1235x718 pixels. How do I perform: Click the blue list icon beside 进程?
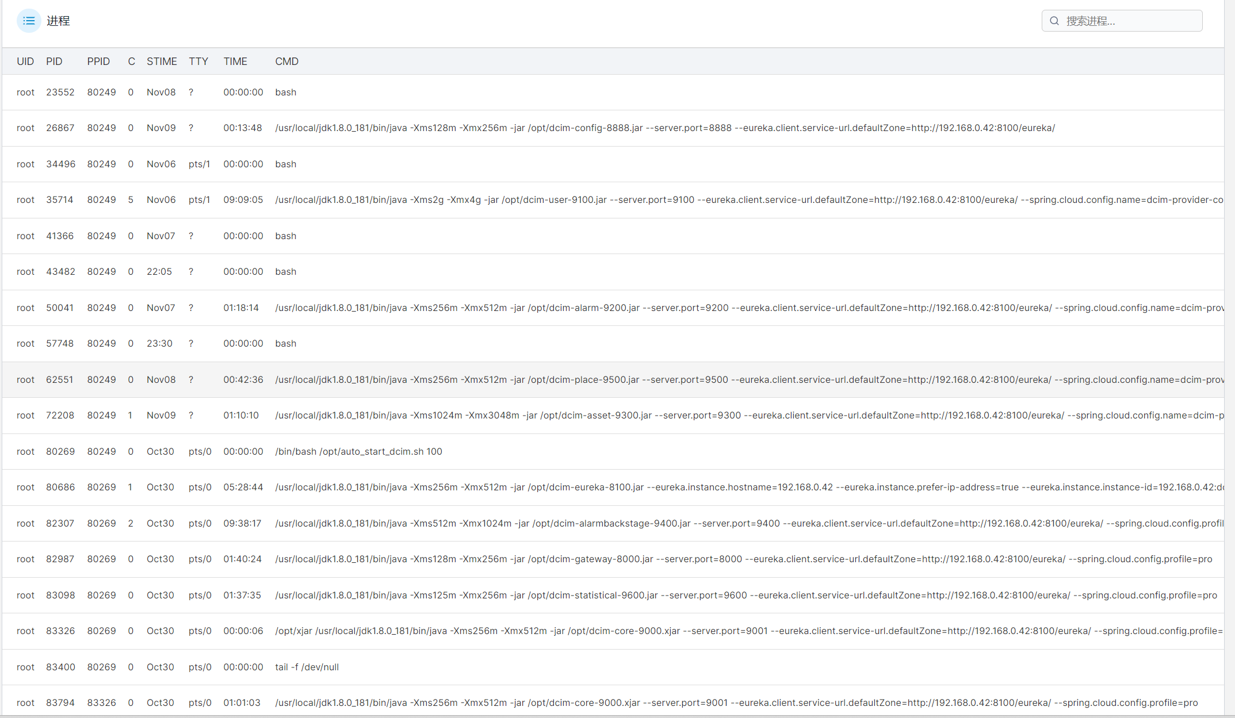coord(29,21)
